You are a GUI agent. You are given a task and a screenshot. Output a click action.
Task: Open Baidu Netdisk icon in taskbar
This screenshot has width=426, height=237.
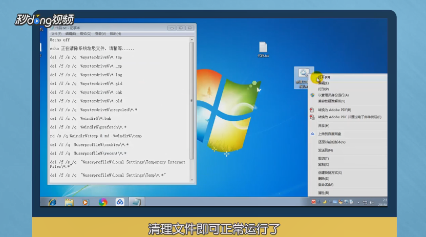(120, 202)
